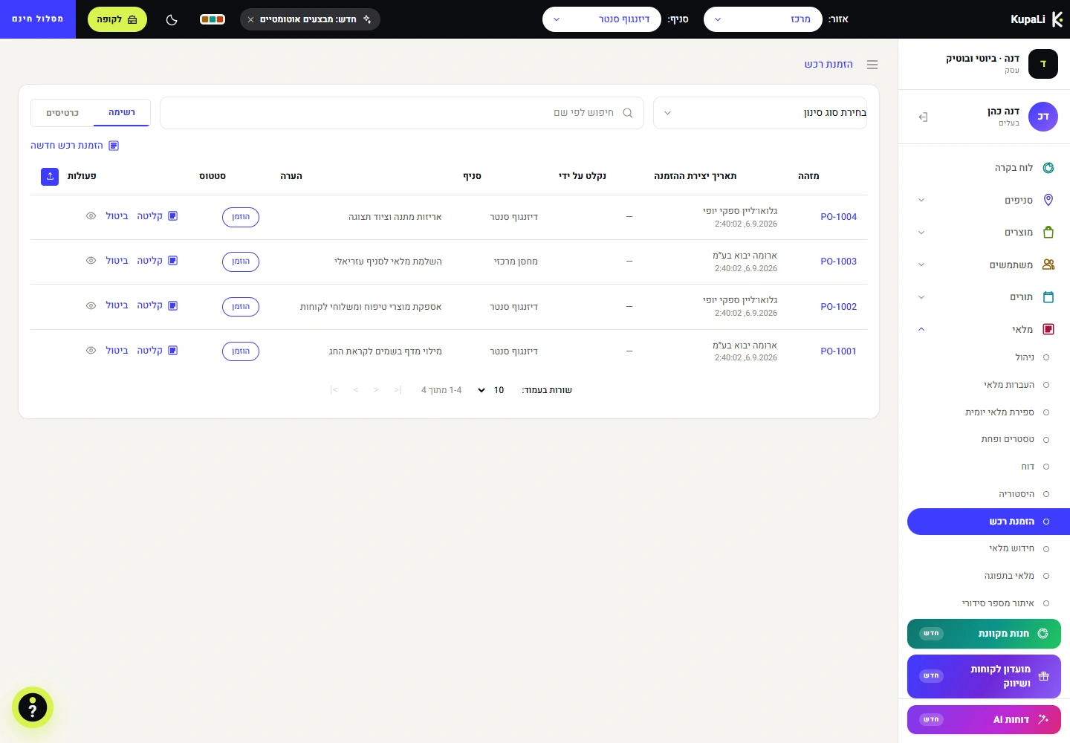1070x743 pixels.
Task: Change rows per page dropdown
Action: [490, 390]
